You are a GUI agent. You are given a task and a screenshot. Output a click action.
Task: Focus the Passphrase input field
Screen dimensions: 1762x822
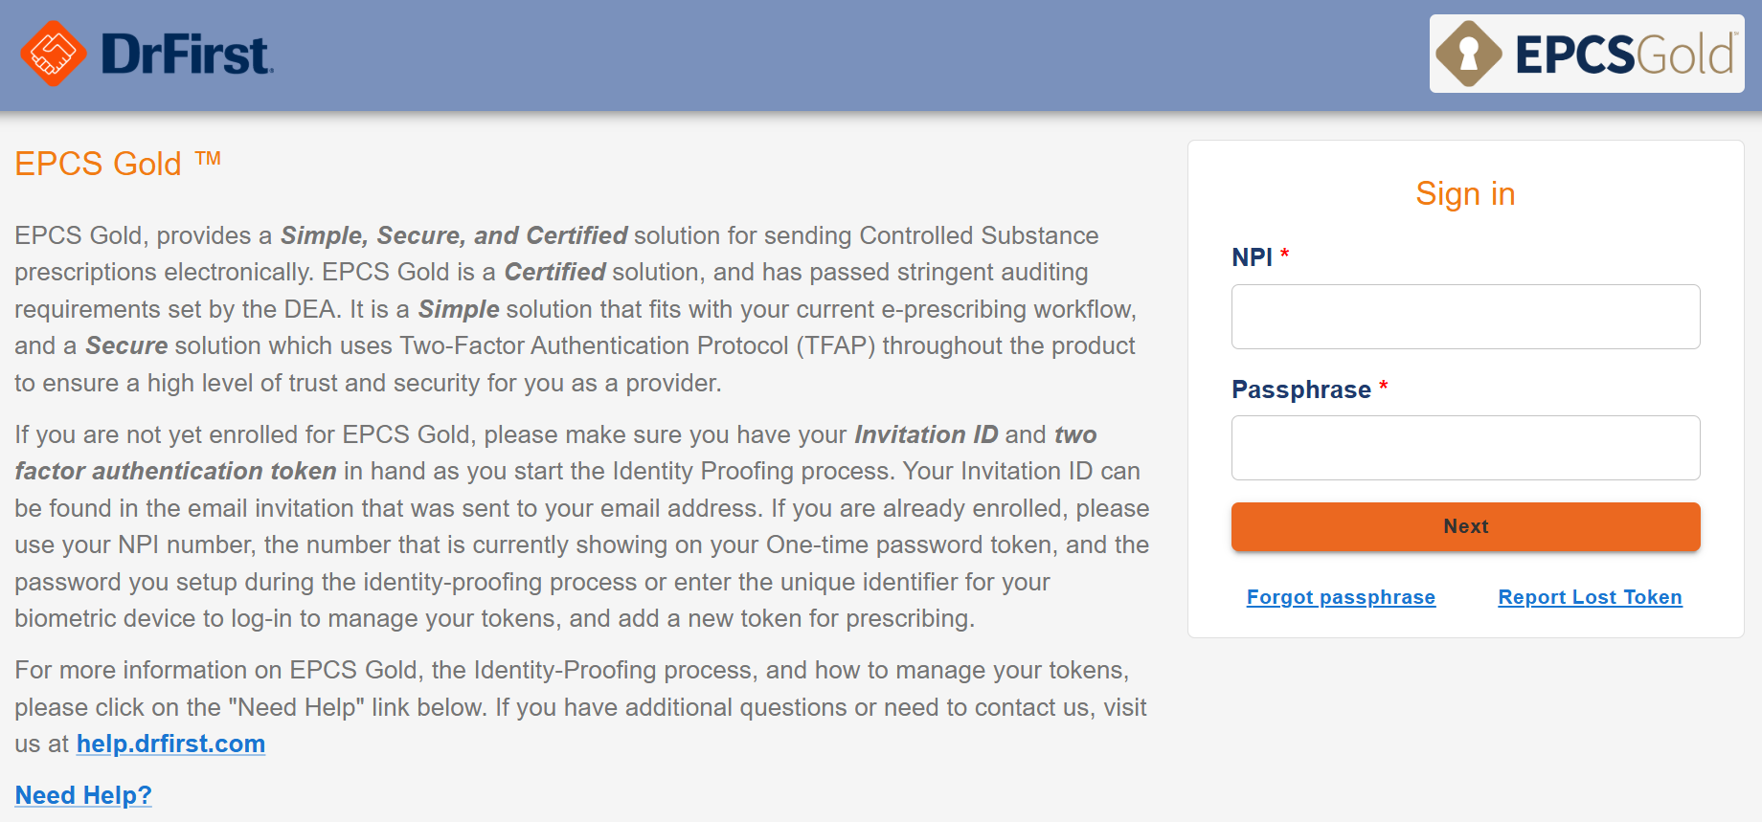[x=1465, y=448]
